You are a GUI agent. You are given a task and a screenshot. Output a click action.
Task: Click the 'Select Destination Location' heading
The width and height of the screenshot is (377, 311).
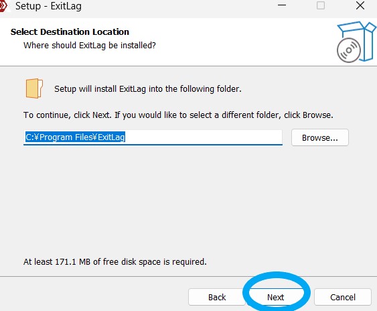pyautogui.click(x=70, y=32)
